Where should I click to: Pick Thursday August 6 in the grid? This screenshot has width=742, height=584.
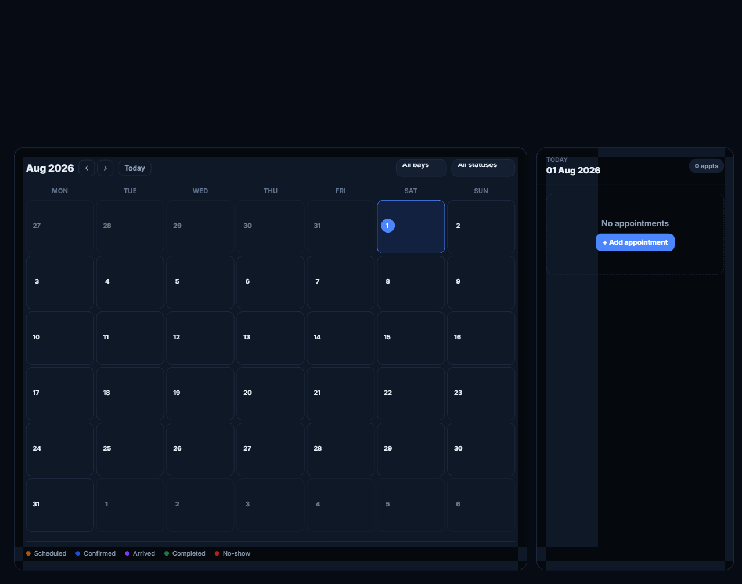pos(271,282)
